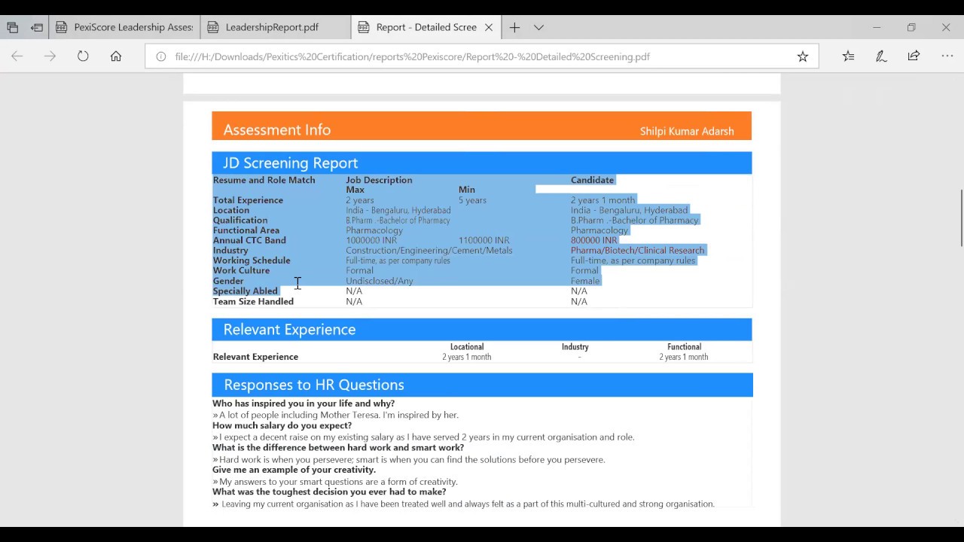Open Settings and more menu
Screen dimensions: 964x542
[947, 56]
